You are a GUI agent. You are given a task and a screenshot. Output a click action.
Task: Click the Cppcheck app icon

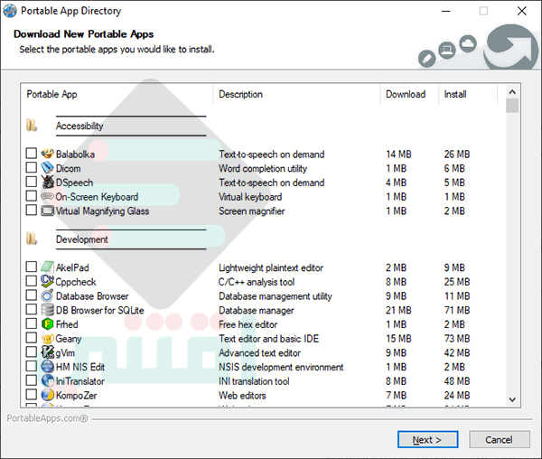click(x=47, y=281)
